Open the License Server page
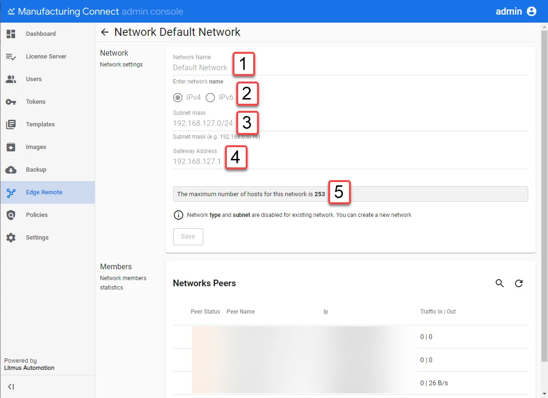 coord(48,57)
